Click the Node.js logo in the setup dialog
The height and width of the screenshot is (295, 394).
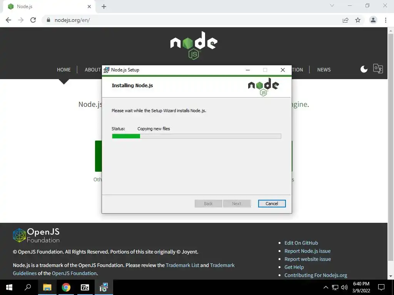pos(263,87)
